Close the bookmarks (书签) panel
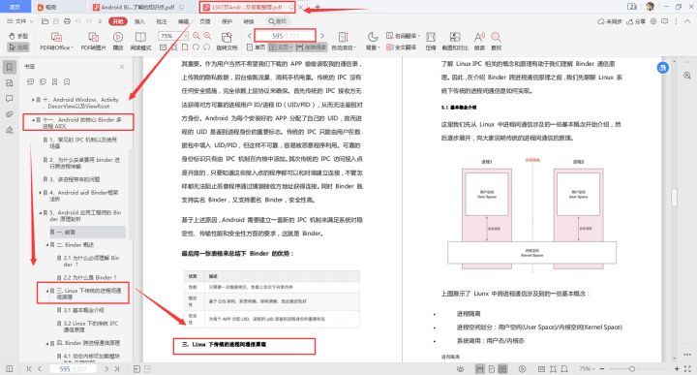Image resolution: width=697 pixels, height=375 pixels. pyautogui.click(x=122, y=66)
